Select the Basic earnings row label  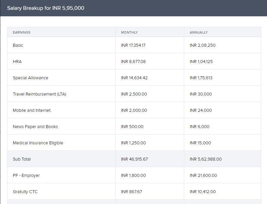[18, 45]
